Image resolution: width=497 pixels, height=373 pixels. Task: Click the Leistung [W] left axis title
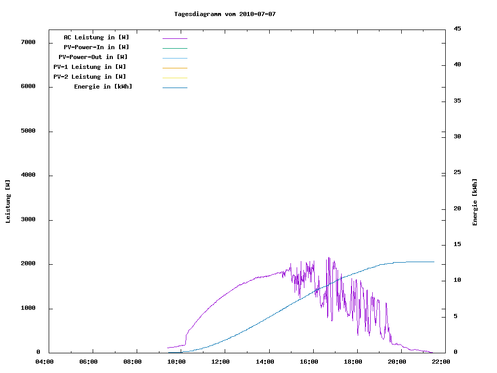[x=8, y=202]
